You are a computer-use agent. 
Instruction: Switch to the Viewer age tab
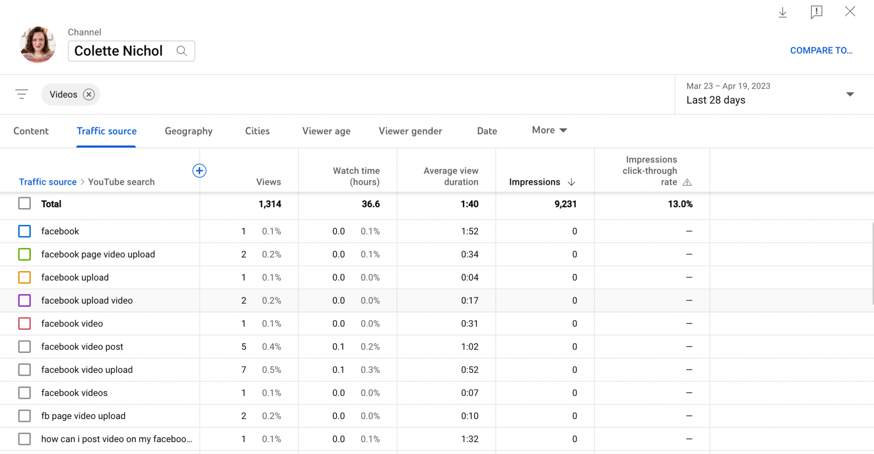tap(326, 131)
